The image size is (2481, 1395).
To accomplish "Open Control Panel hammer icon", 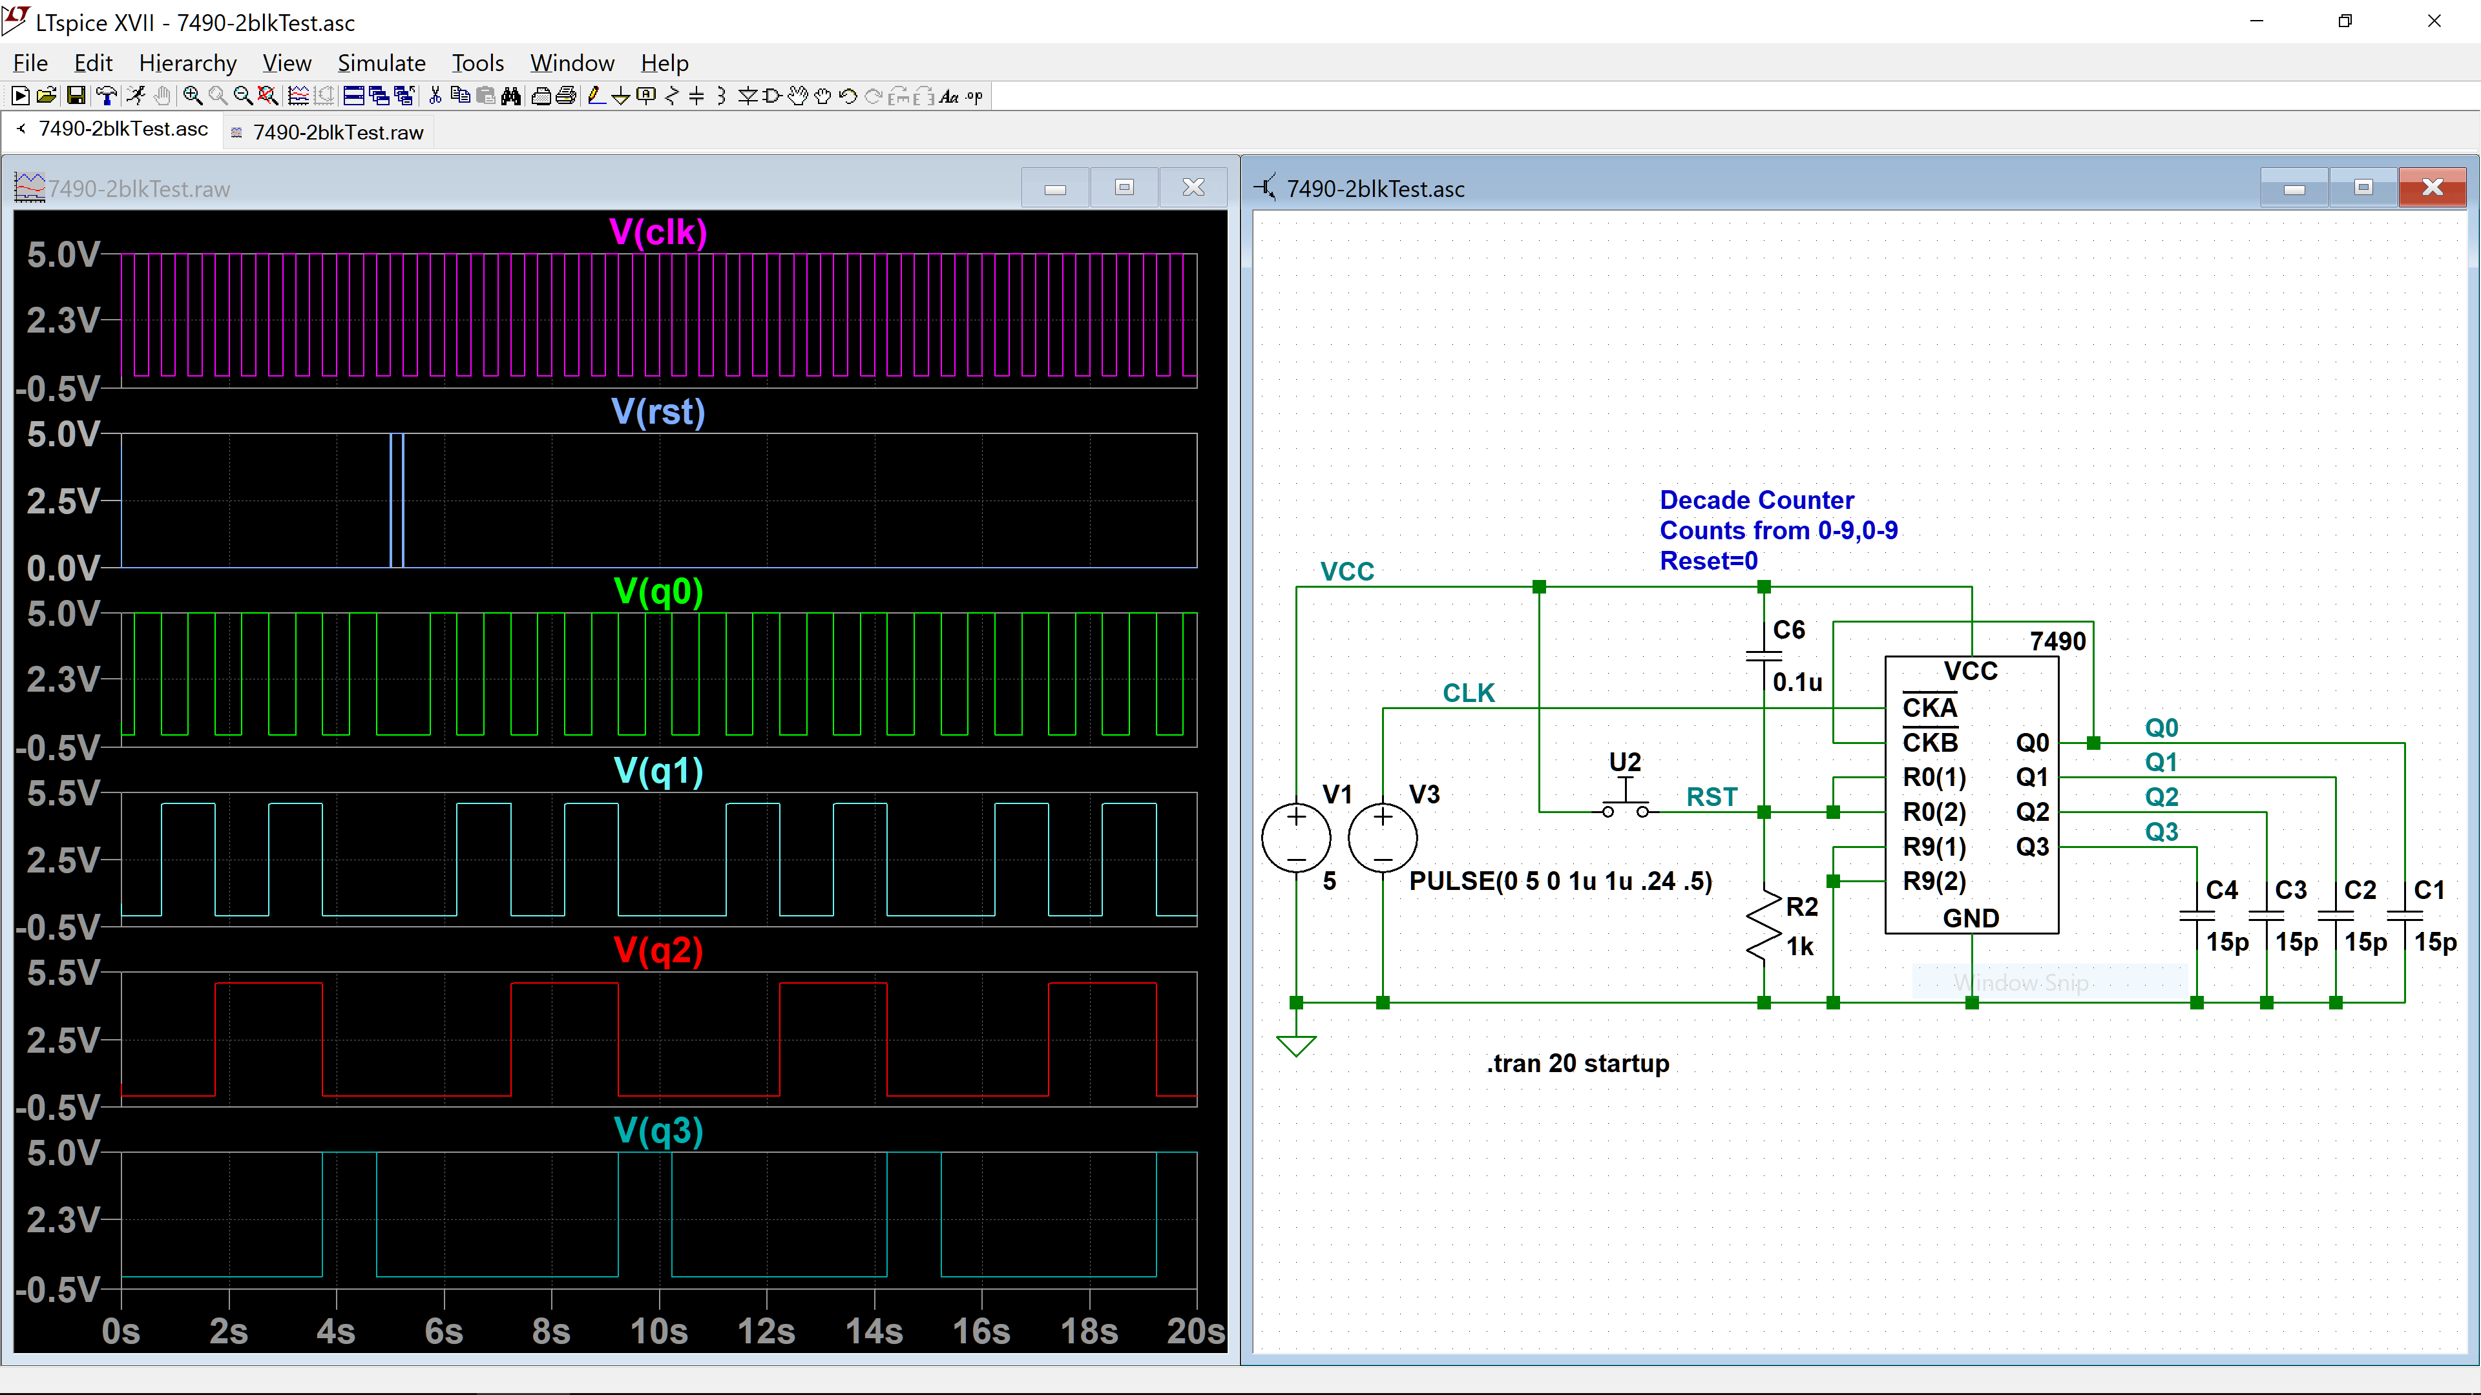I will point(107,96).
